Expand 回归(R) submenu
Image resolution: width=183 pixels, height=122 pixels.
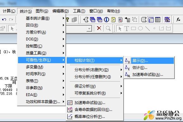(42, 25)
